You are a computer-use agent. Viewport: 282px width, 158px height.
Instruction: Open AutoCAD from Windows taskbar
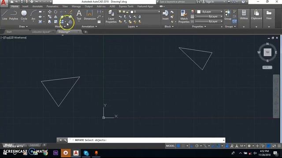[76, 153]
